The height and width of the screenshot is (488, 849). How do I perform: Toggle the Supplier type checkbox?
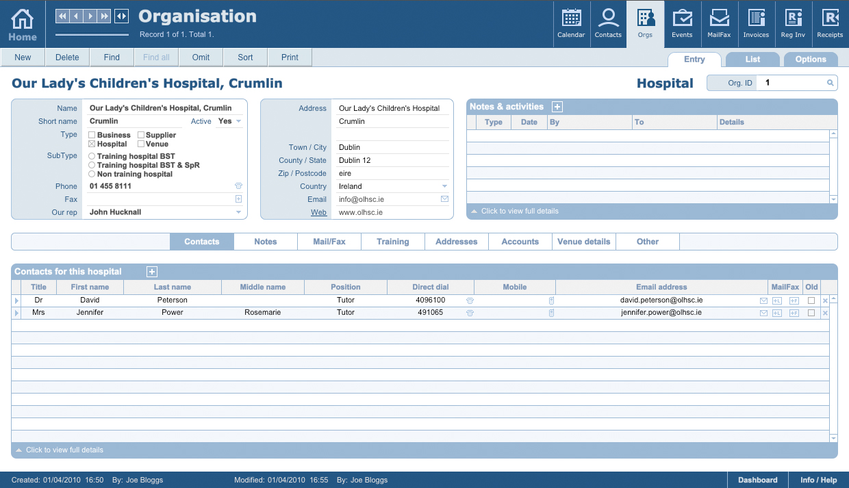pyautogui.click(x=141, y=136)
